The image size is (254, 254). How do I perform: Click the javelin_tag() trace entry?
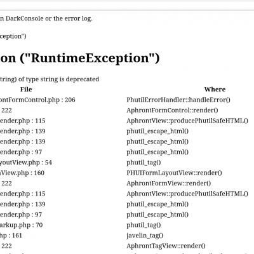(x=145, y=236)
